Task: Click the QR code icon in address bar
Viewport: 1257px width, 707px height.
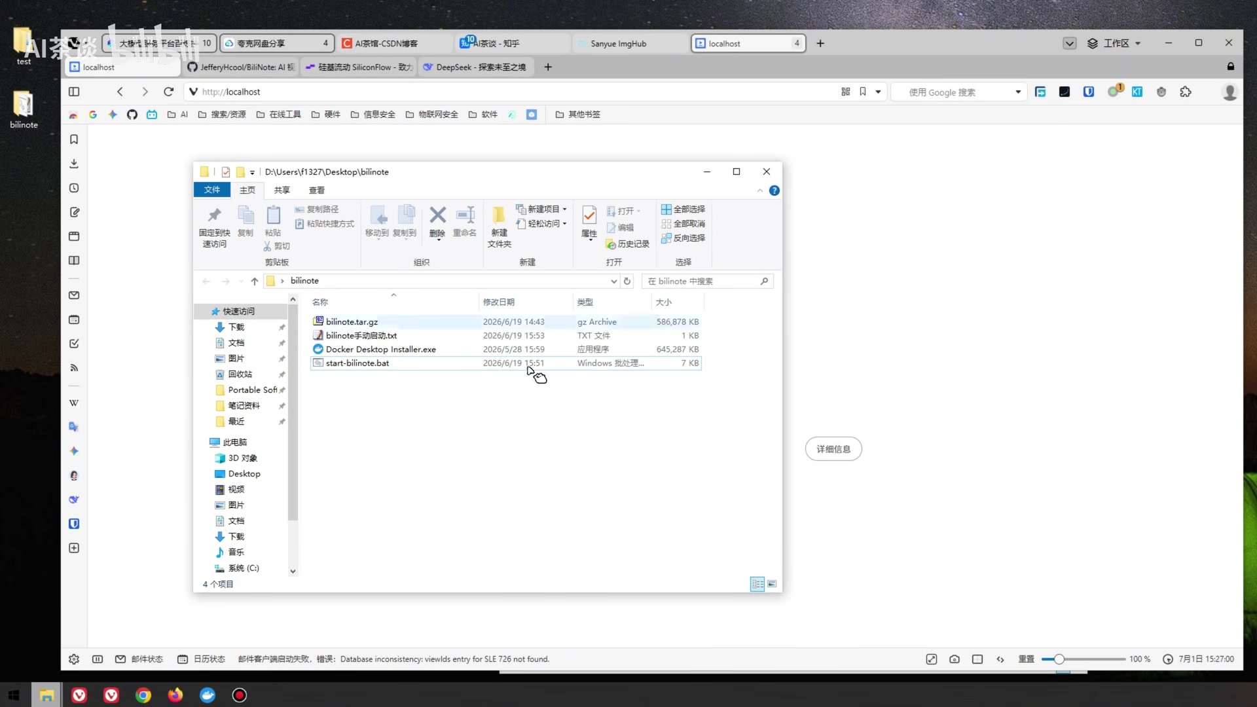Action: (x=846, y=92)
